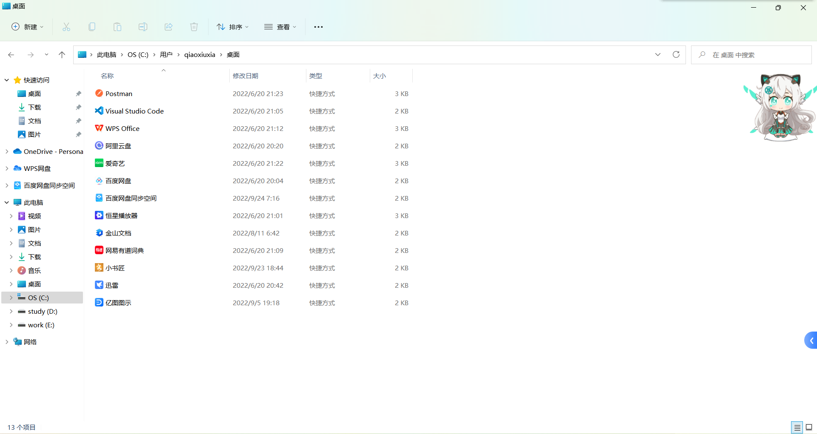The image size is (817, 434).
Task: Click the blue side panel arrow tab
Action: (x=811, y=340)
